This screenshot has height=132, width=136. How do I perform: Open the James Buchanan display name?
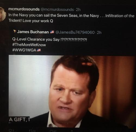click(x=33, y=32)
